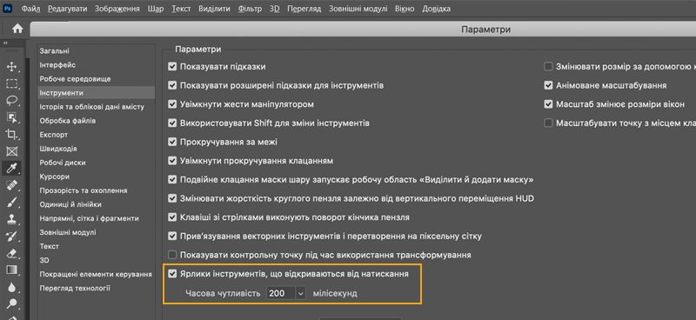Toggle 'Клавіші зі стрілками виконують поворот' checkbox
696x320 pixels.
click(x=172, y=217)
